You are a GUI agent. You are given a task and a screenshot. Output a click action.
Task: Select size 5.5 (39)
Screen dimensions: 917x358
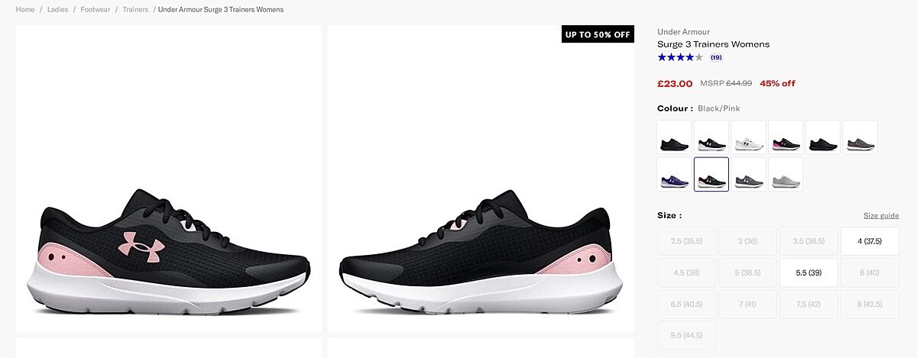[x=808, y=273]
